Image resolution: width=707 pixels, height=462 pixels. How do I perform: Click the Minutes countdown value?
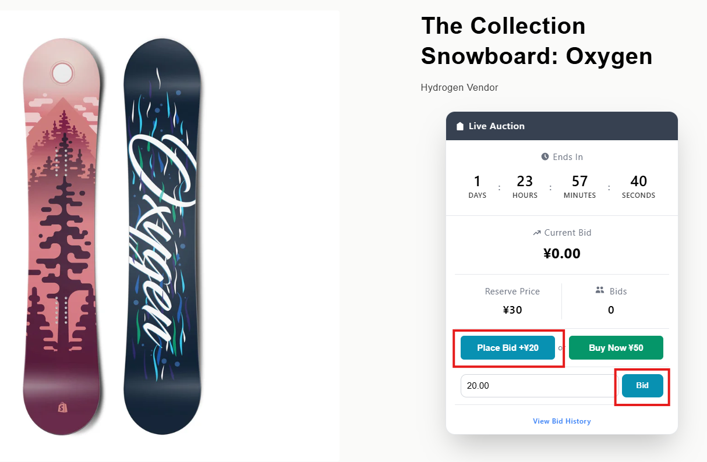(x=579, y=181)
